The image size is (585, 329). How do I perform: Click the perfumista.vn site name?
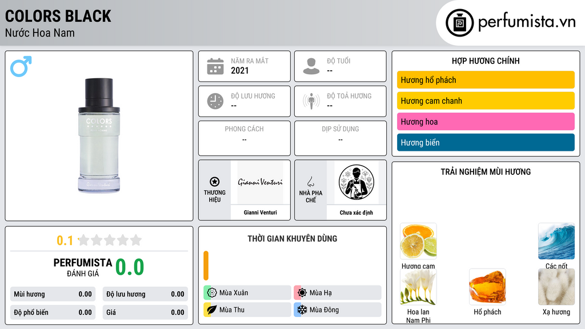(527, 22)
